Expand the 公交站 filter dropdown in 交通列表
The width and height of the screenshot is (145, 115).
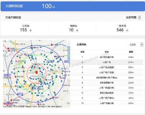pyautogui.click(x=135, y=45)
